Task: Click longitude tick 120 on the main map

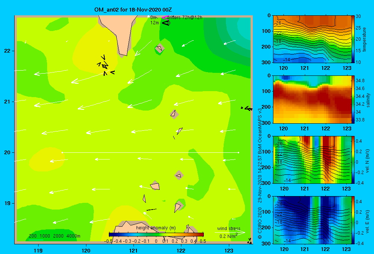Action: point(86,250)
